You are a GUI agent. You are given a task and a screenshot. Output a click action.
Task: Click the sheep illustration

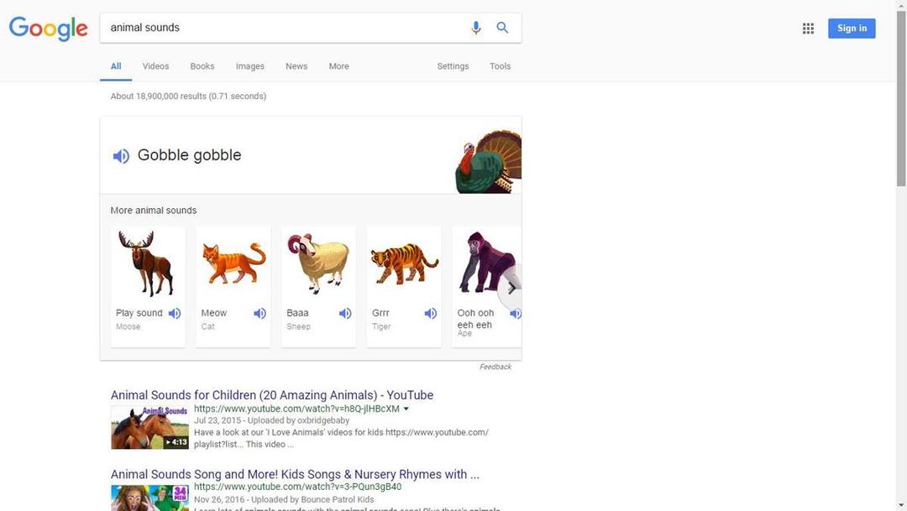tap(319, 263)
